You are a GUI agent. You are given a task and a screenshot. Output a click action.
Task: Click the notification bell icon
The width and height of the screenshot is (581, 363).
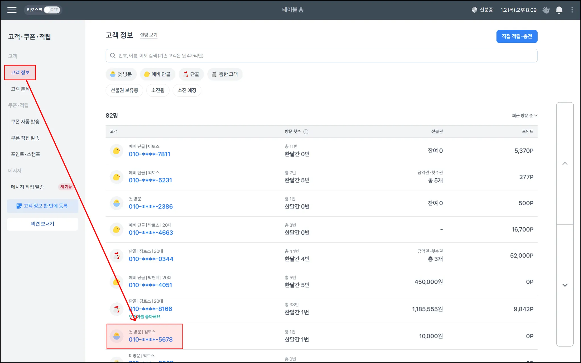click(x=559, y=10)
